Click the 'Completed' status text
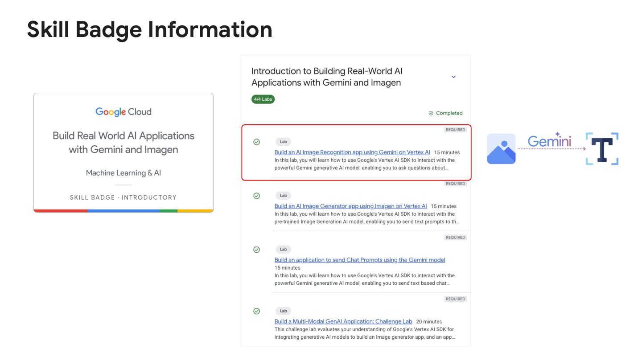642x361 pixels. point(449,113)
